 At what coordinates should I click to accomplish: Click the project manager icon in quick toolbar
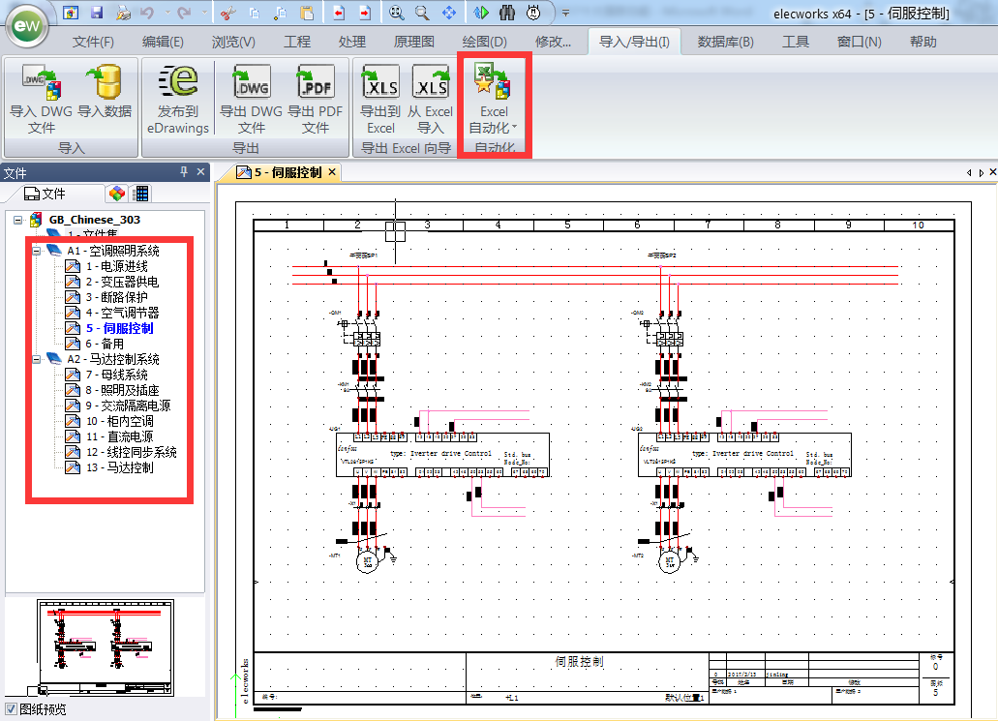(71, 12)
